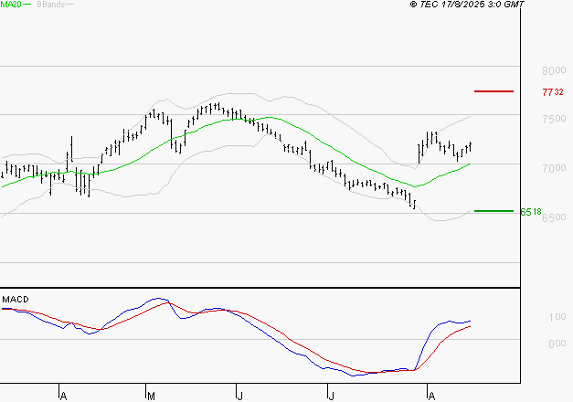Click the MACD 000 axis label
Image resolution: width=573 pixels, height=402 pixels.
557,344
